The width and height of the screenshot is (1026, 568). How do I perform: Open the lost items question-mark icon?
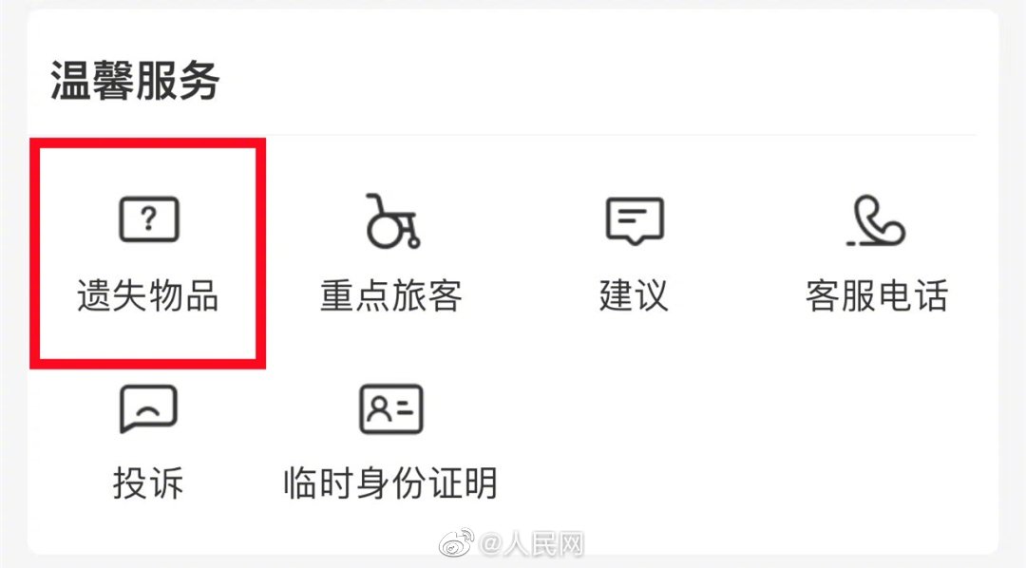pos(148,219)
